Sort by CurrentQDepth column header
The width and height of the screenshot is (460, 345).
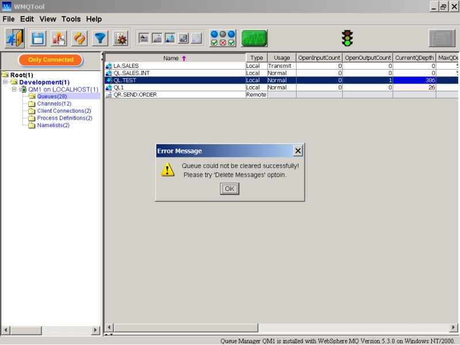[414, 58]
